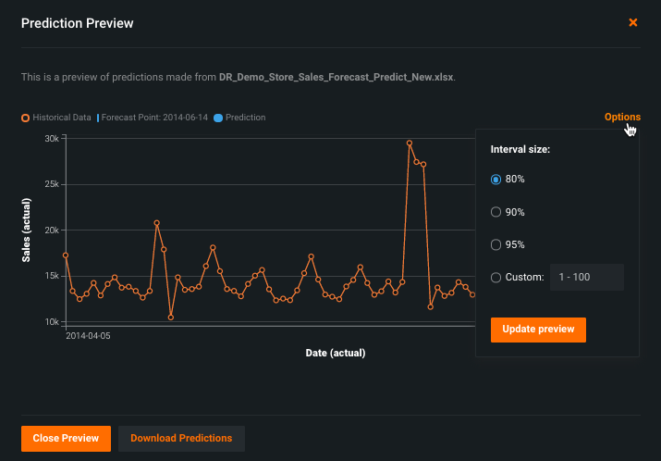Viewport: 661px width, 461px height.
Task: Select the 95% interval size
Action: tap(496, 245)
